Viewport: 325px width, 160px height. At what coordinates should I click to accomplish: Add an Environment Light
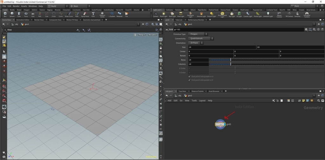222,15
